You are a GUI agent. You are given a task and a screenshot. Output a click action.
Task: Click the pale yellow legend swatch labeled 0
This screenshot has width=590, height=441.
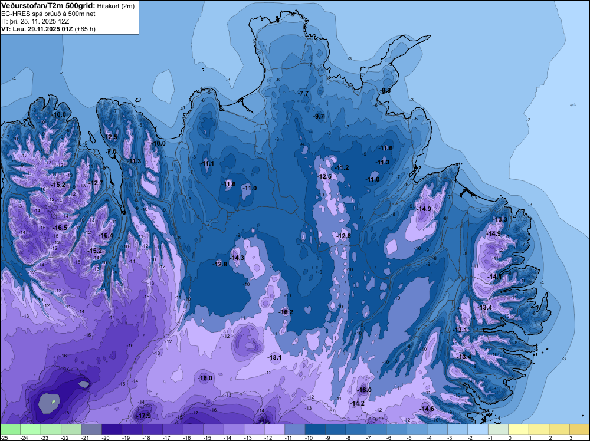(518, 429)
